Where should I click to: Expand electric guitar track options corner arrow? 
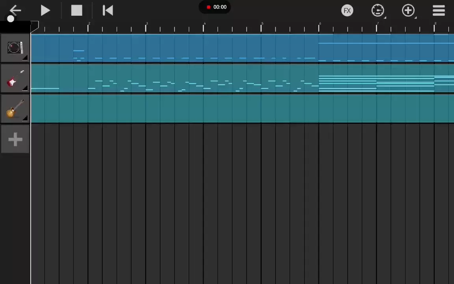pyautogui.click(x=25, y=88)
